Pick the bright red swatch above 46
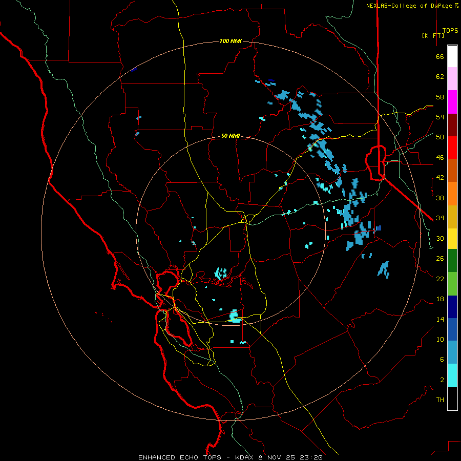The width and height of the screenshot is (461, 461). [452, 148]
